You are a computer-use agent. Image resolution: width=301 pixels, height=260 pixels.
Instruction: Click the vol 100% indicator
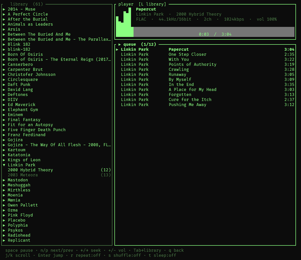click(267, 19)
